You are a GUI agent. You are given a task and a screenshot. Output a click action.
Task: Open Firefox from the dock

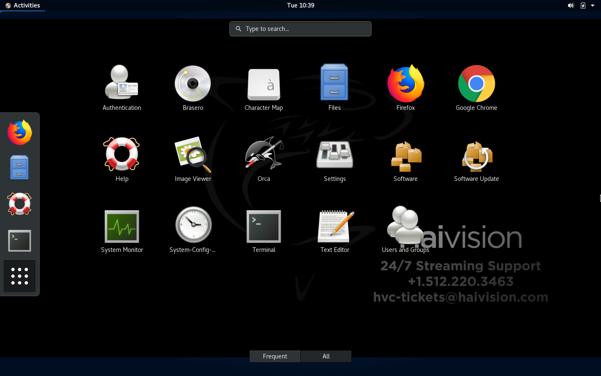pos(19,132)
